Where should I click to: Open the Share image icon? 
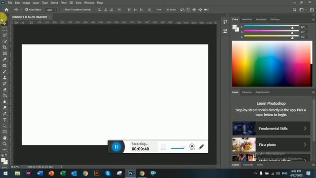pos(312,10)
